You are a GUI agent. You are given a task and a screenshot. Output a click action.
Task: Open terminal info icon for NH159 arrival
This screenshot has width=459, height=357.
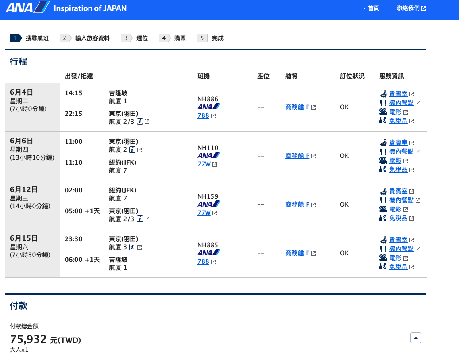(140, 219)
